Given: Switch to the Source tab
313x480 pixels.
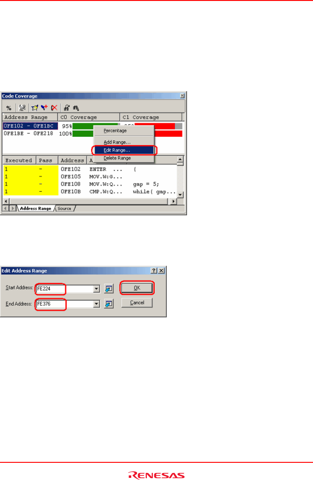Looking at the screenshot, I should (x=64, y=208).
